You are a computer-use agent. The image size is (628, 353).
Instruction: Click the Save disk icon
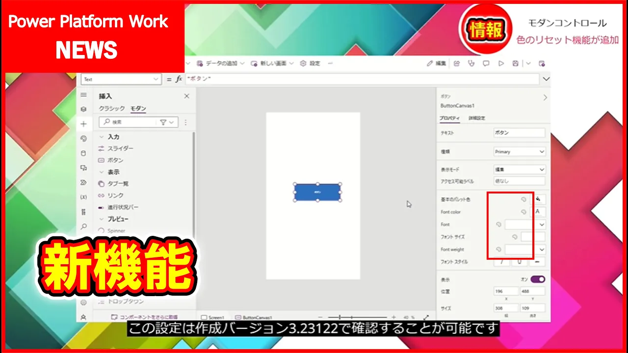click(515, 63)
